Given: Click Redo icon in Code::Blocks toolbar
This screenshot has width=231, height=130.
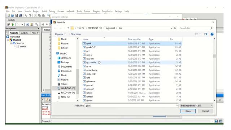Looking at the screenshot, I should [30, 15].
